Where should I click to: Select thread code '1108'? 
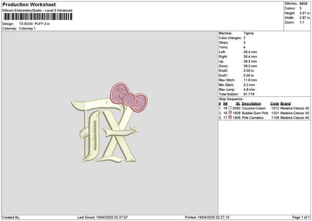tap(275, 118)
